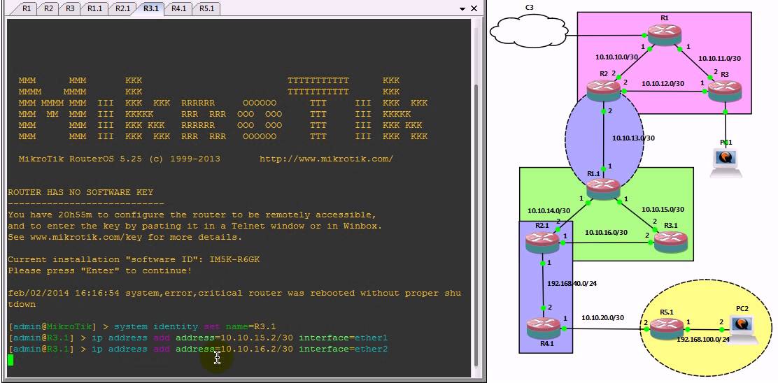Click the PC2 label text
Image resolution: width=778 pixels, height=383 pixels.
click(x=742, y=308)
